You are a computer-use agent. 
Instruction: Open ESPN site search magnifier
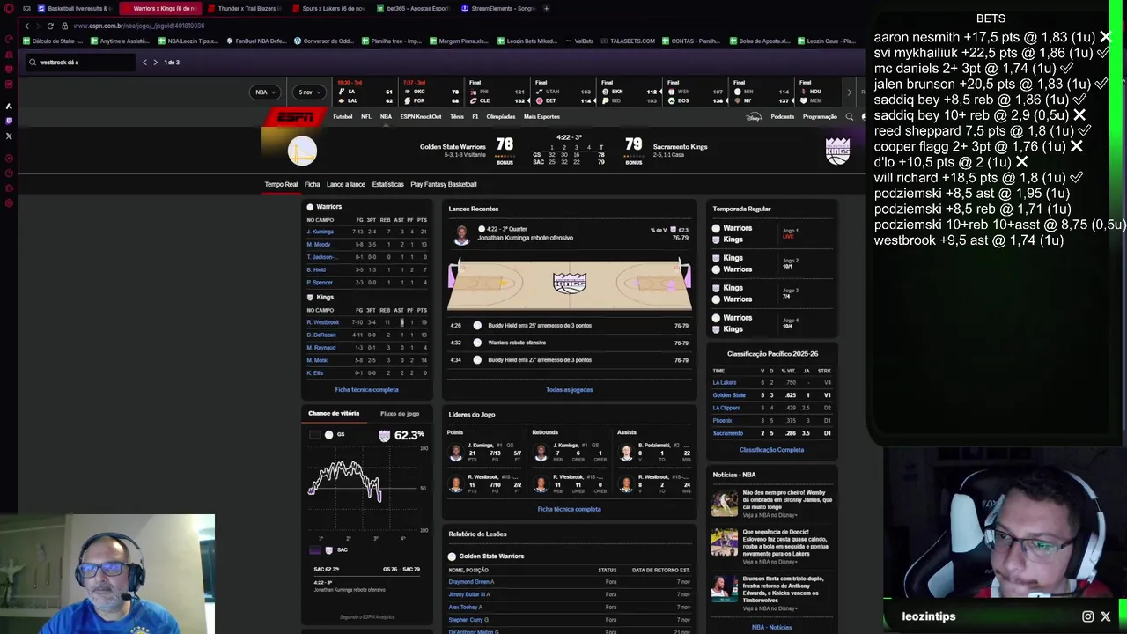tap(849, 117)
